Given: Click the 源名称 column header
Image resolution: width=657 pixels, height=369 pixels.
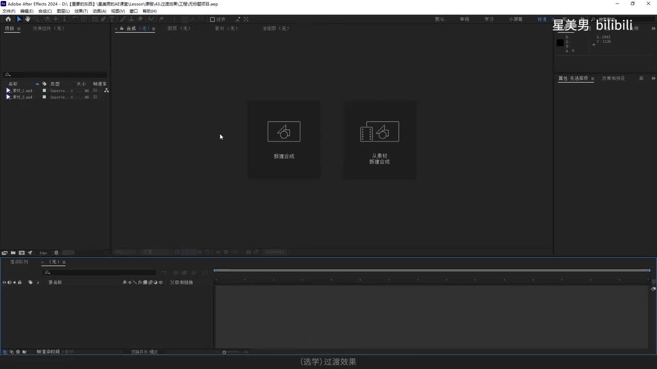Looking at the screenshot, I should pyautogui.click(x=55, y=282).
